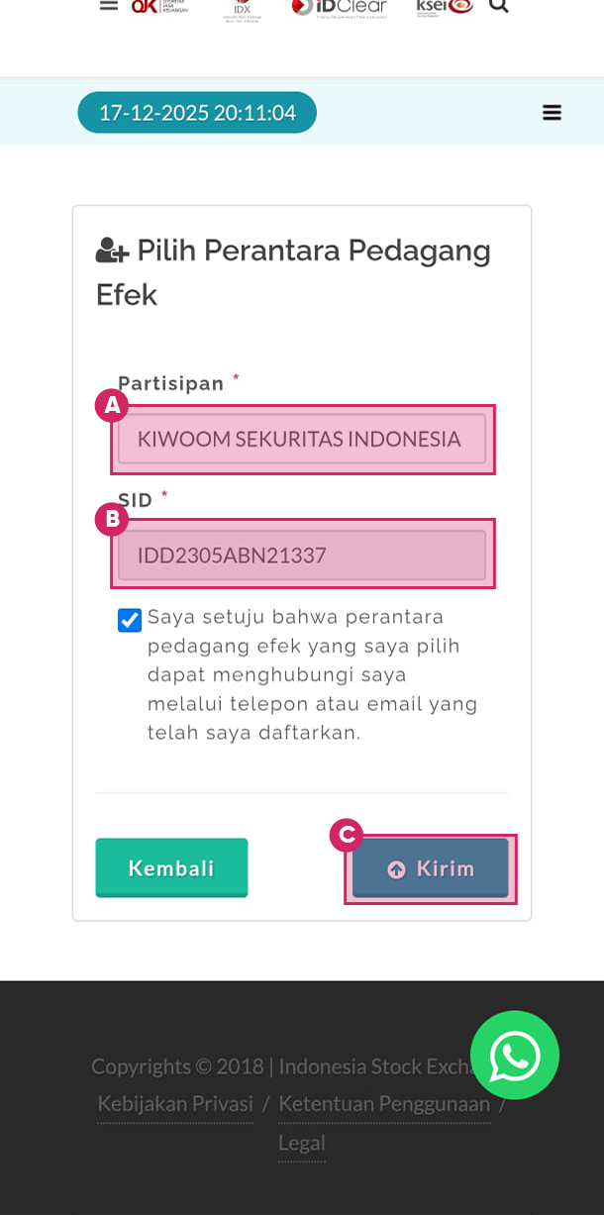Click the KSEI logo
The width and height of the screenshot is (604, 1215).
pyautogui.click(x=445, y=7)
